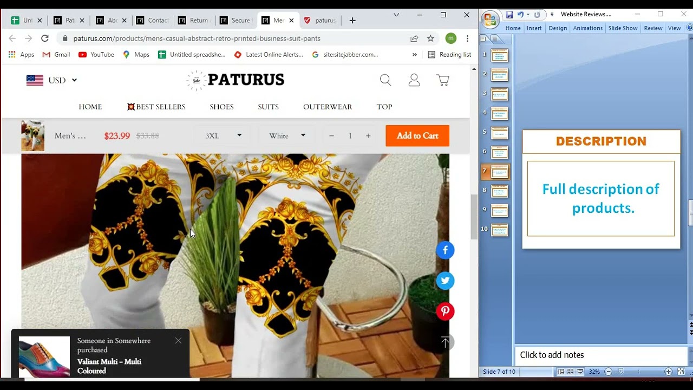Viewport: 693px width, 390px height.
Task: Share product via Twitter icon
Action: (x=445, y=281)
